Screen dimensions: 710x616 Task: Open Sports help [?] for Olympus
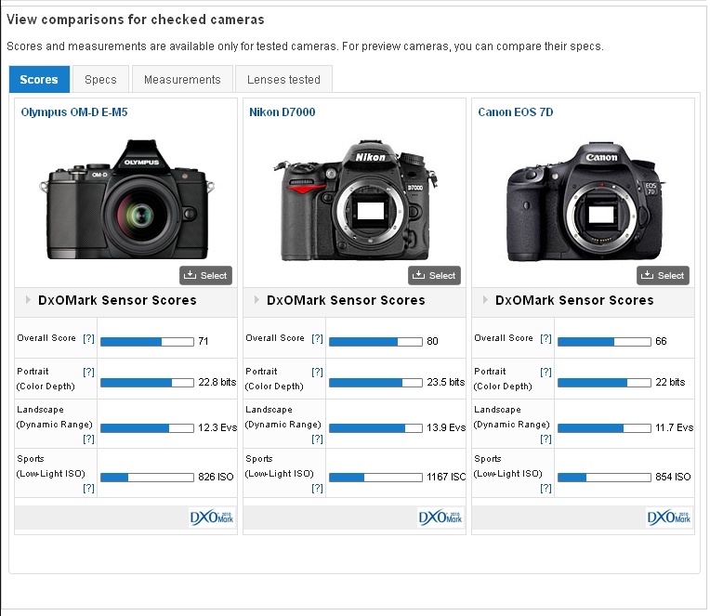pos(89,488)
